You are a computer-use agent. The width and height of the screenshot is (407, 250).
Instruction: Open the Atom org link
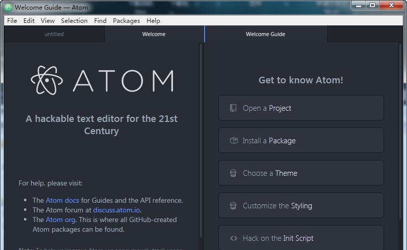click(61, 220)
